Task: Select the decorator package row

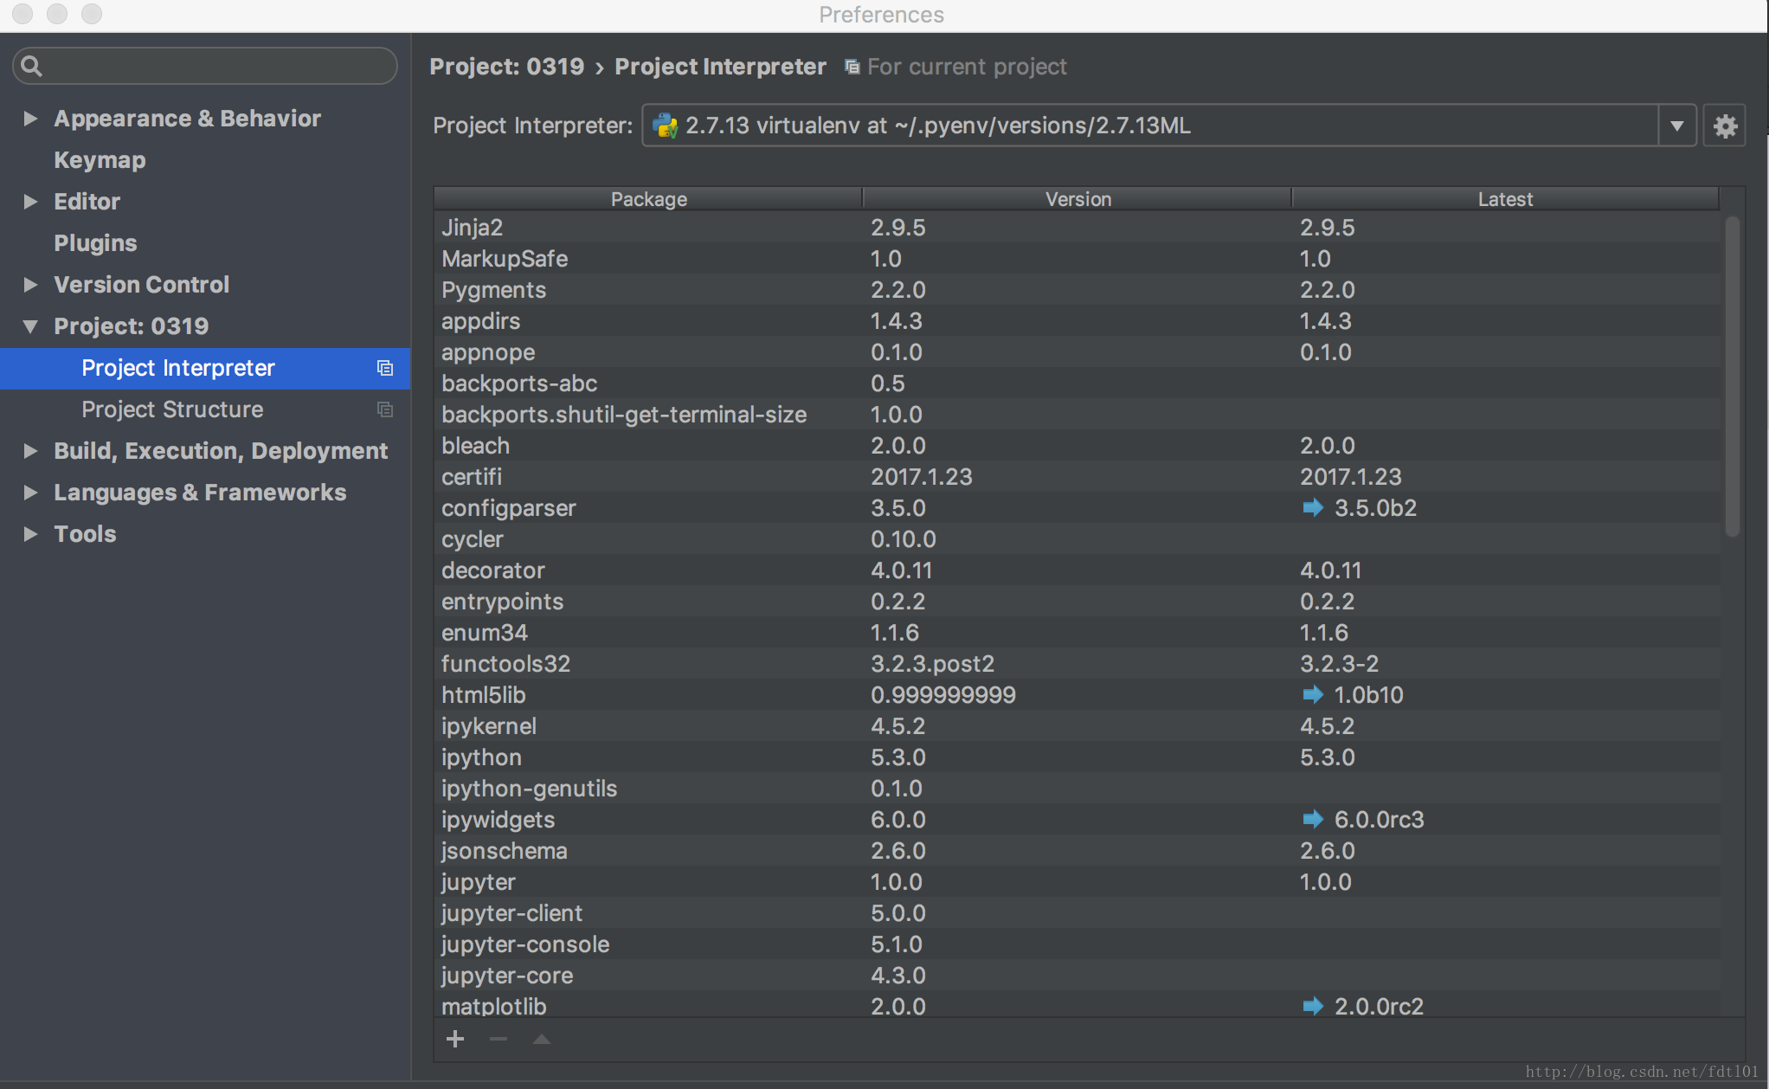Action: click(x=1077, y=570)
